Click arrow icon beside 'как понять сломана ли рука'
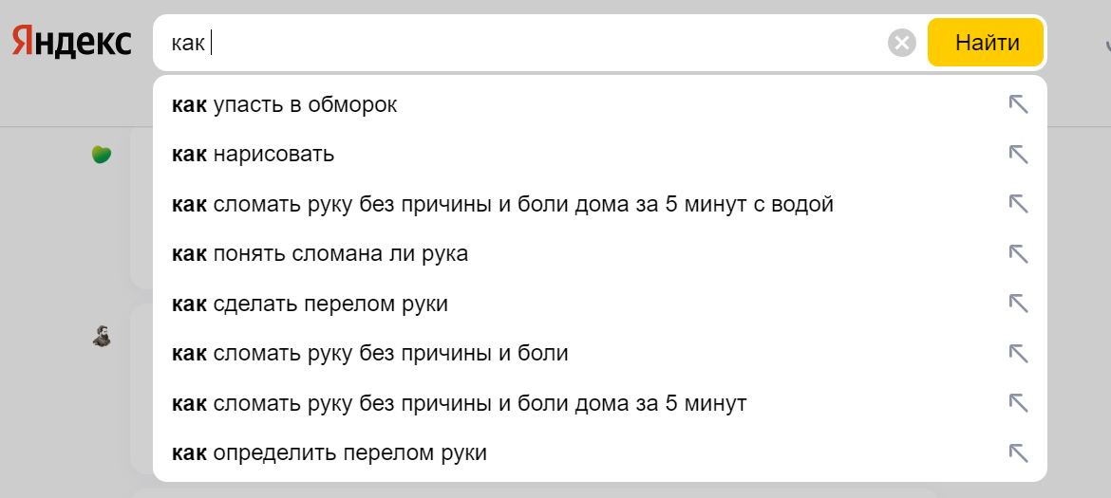This screenshot has width=1111, height=498. point(1018,254)
